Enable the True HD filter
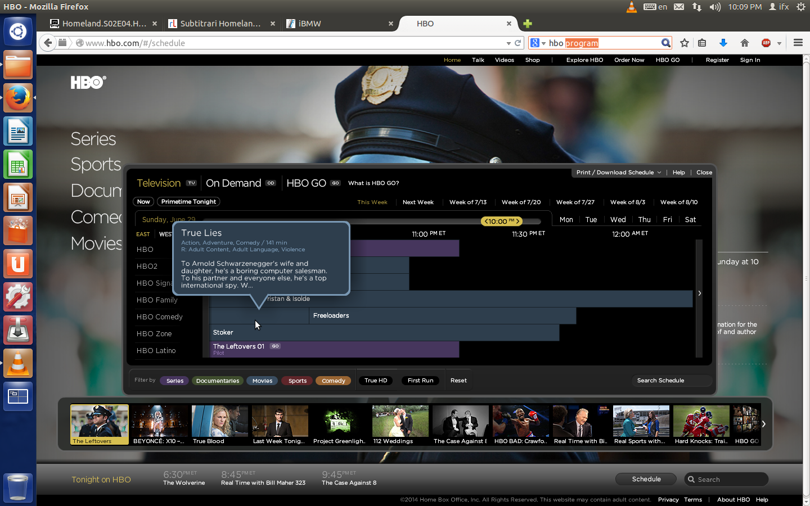 pyautogui.click(x=376, y=381)
